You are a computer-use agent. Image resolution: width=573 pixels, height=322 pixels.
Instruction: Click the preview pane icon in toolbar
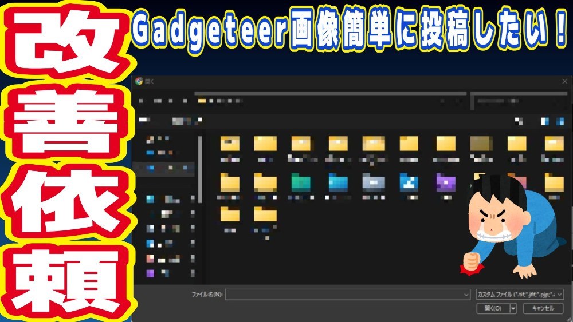coord(544,121)
